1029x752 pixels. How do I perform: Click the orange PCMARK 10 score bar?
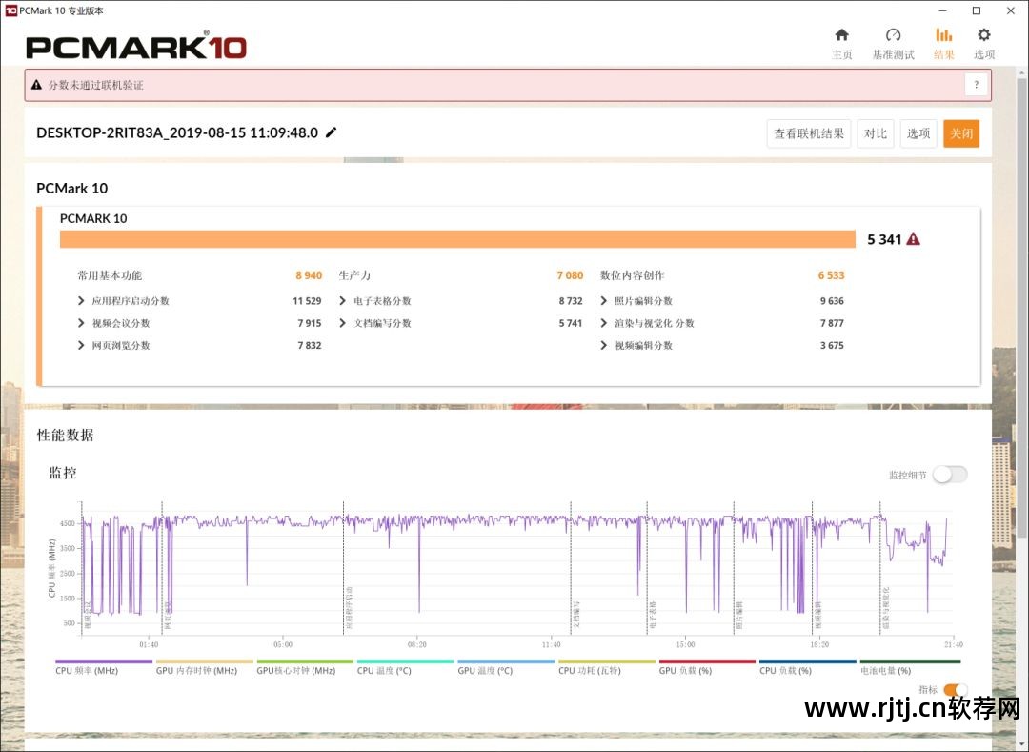point(457,239)
